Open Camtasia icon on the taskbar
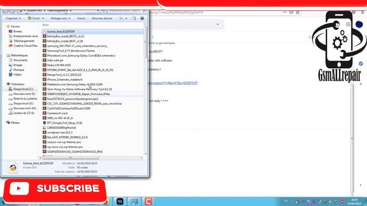The image size is (367, 206). [148, 201]
